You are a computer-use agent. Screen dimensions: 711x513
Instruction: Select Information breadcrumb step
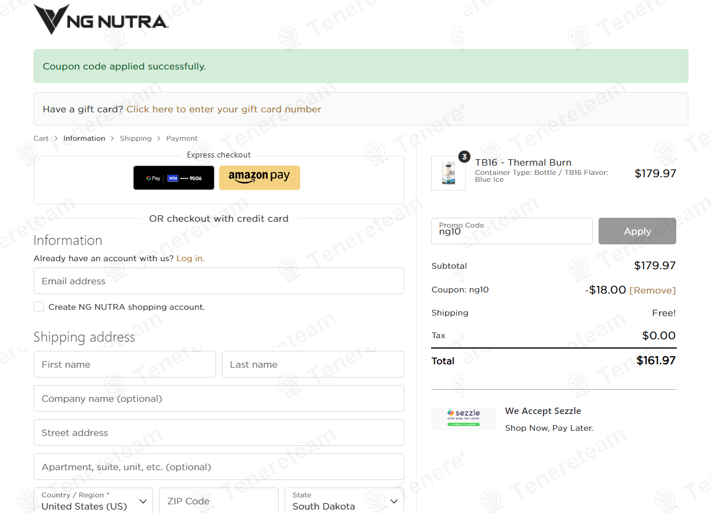point(85,138)
